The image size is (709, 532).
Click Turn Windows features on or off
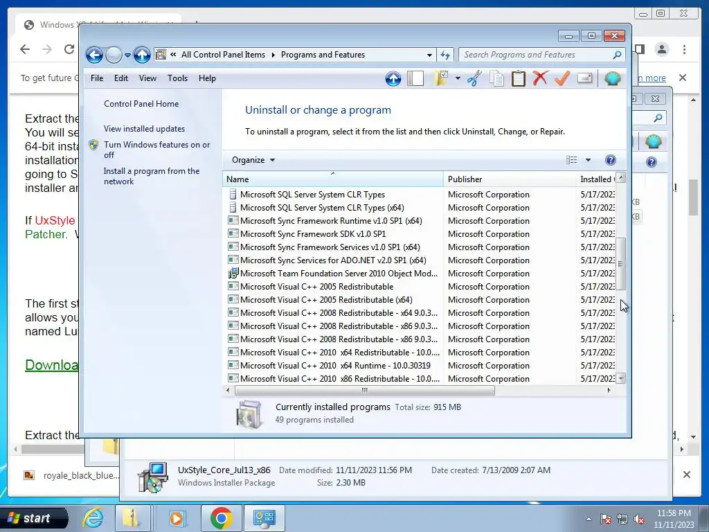157,150
